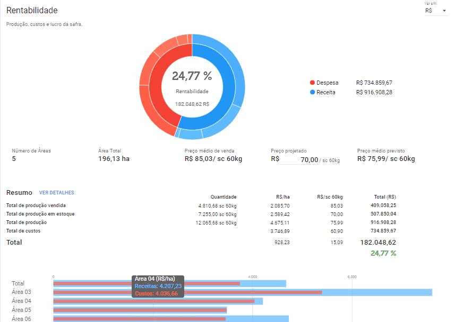Click the Rentabilidade page title
Screen dimensions: 455x322
(32, 11)
